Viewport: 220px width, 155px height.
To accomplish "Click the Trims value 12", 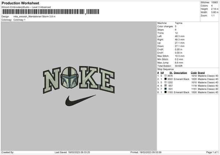I will (176, 33).
